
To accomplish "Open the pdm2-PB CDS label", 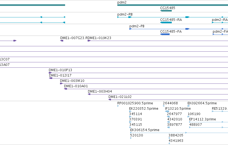I will coord(137,26).
